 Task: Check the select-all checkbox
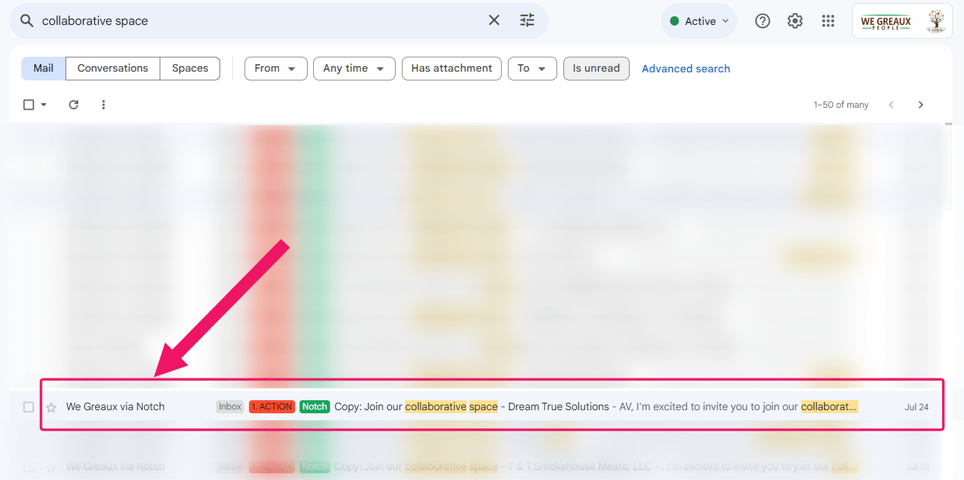tap(29, 105)
